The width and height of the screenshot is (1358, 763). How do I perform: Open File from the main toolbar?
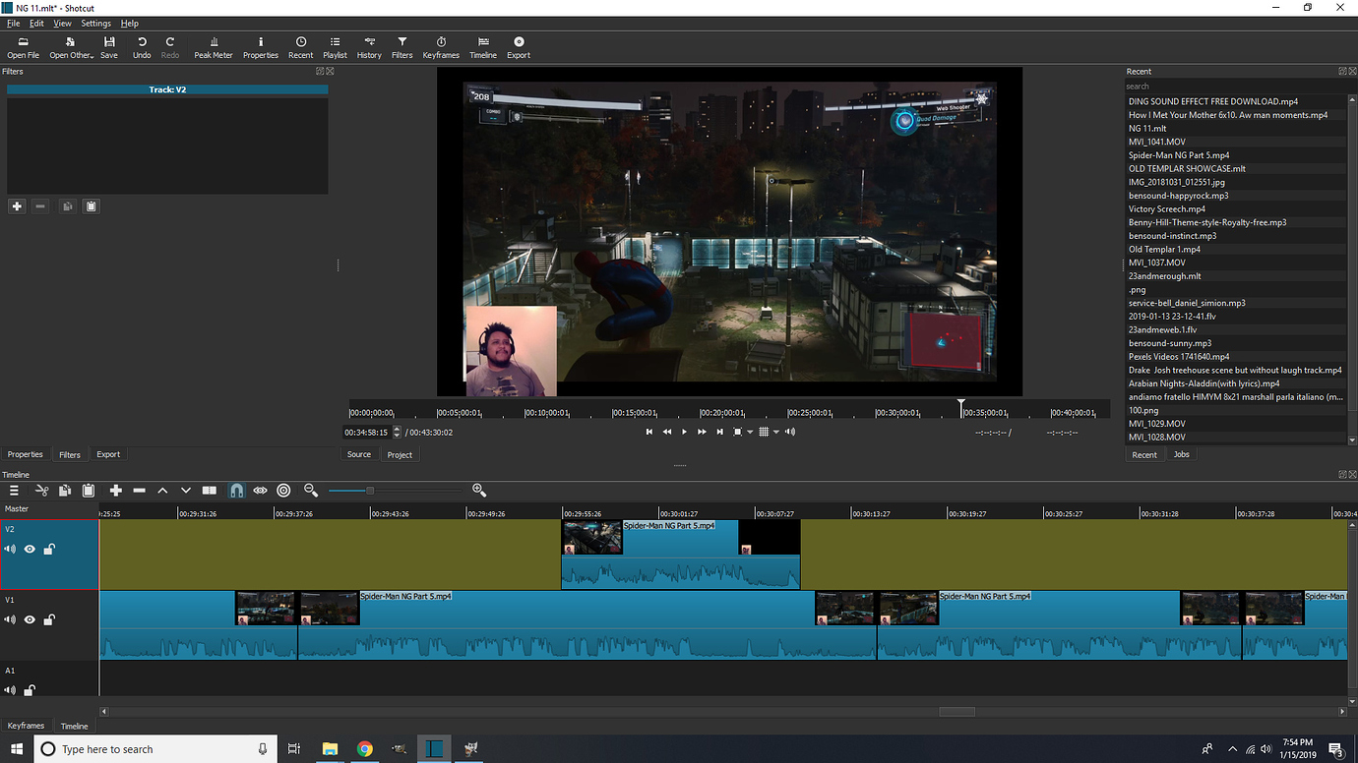[23, 48]
